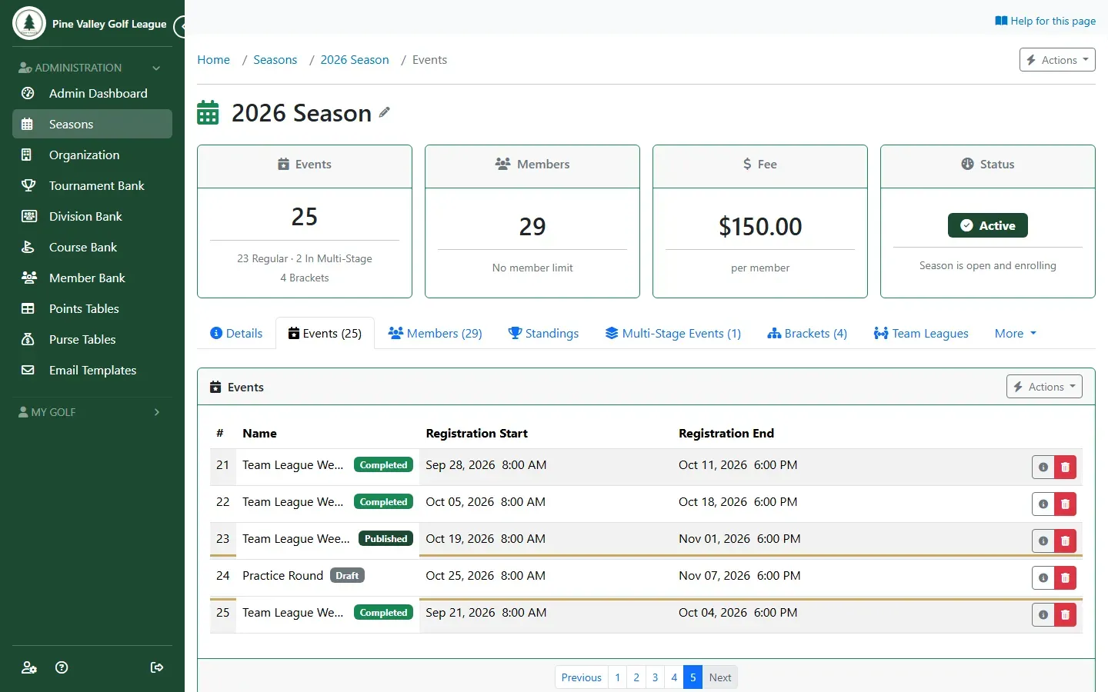Image resolution: width=1108 pixels, height=692 pixels.
Task: Expand the My Golf sidebar section
Action: [92, 412]
